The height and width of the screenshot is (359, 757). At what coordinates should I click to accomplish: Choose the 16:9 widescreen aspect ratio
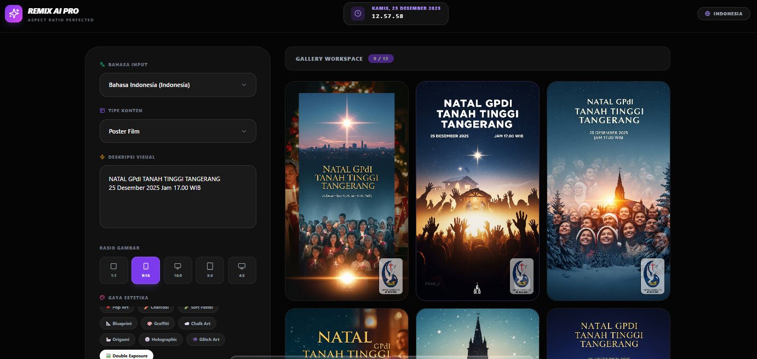pyautogui.click(x=177, y=270)
